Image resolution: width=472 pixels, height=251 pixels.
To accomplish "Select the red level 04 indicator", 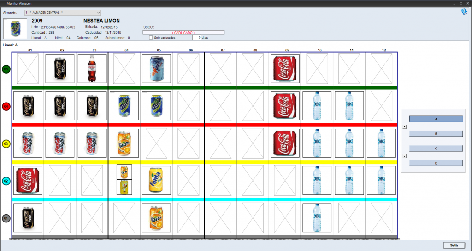I will click(6, 106).
